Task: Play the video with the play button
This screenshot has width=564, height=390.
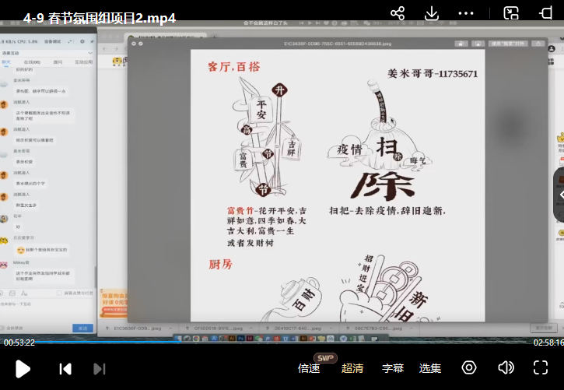Action: click(23, 368)
